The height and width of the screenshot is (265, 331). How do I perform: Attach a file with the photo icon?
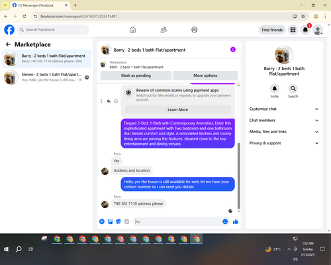[110, 221]
